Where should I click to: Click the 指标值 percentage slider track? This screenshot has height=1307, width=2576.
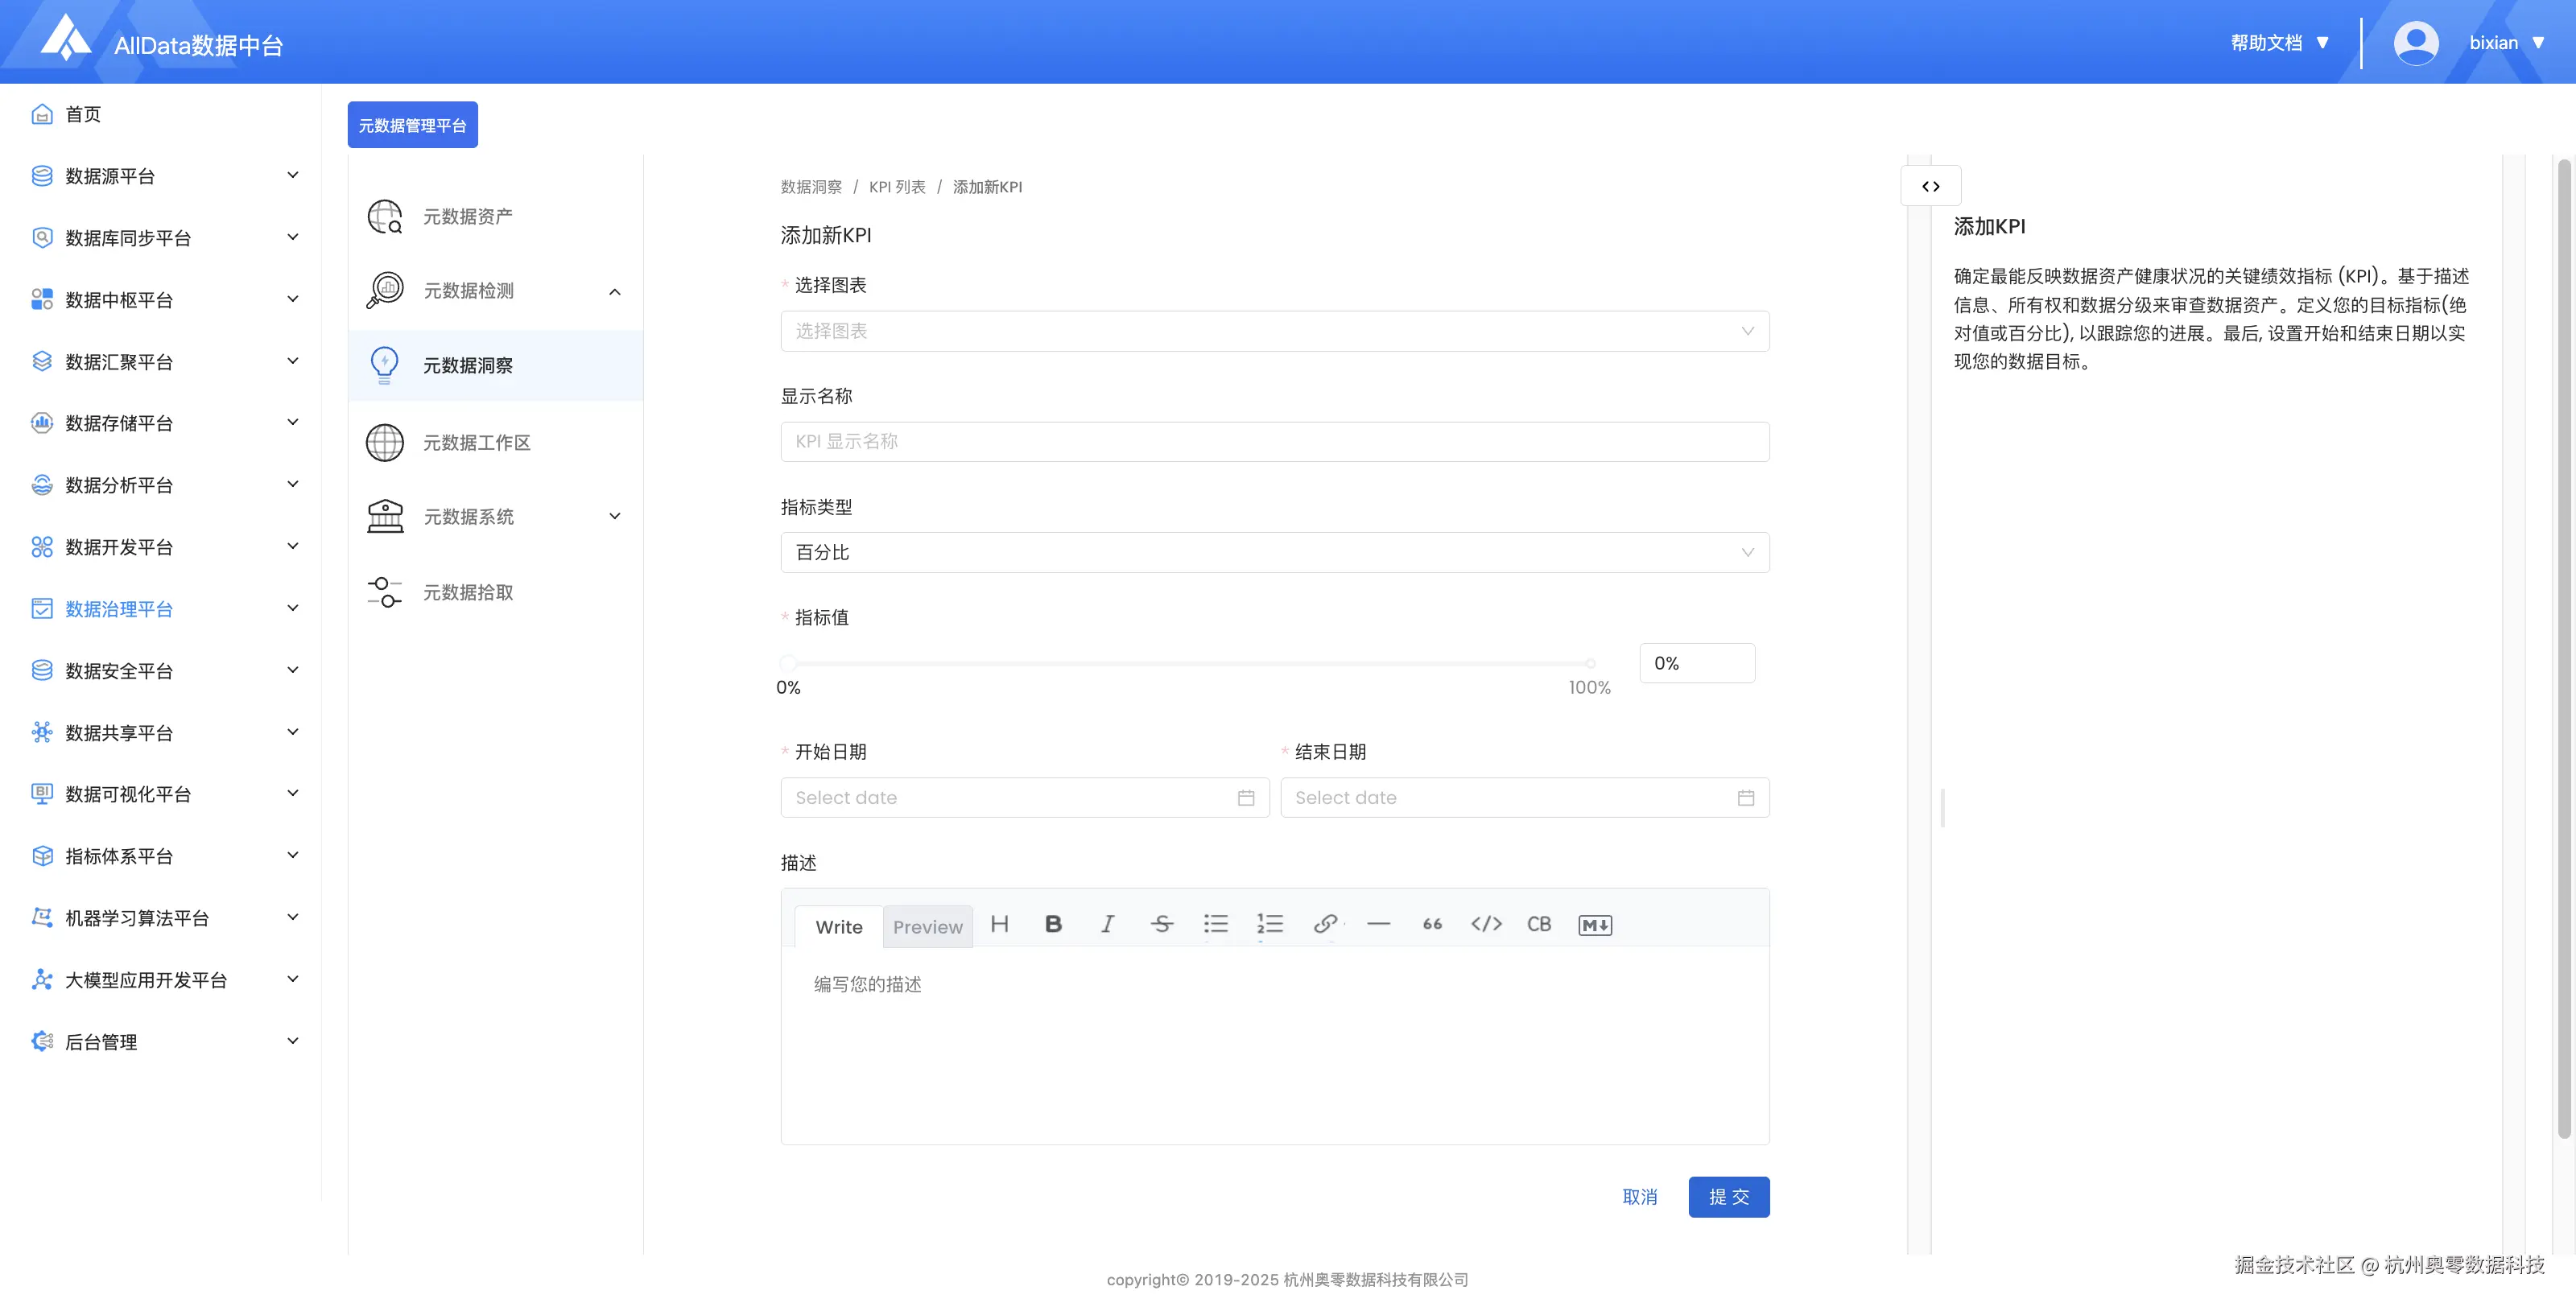1188,663
